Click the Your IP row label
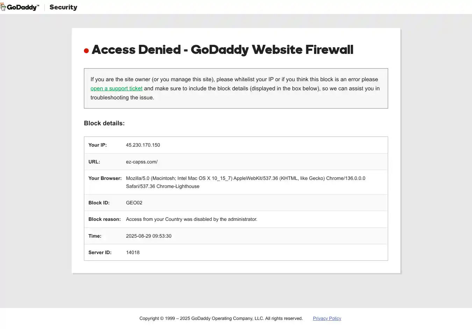The height and width of the screenshot is (329, 472). [x=98, y=145]
